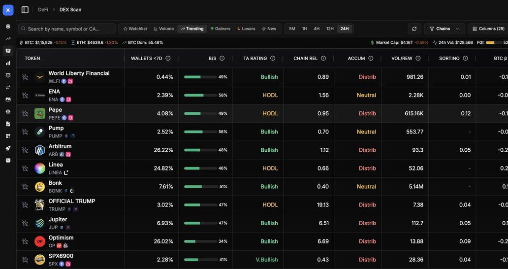Select the 1H timeframe
This screenshot has width=508, height=269.
tap(305, 29)
